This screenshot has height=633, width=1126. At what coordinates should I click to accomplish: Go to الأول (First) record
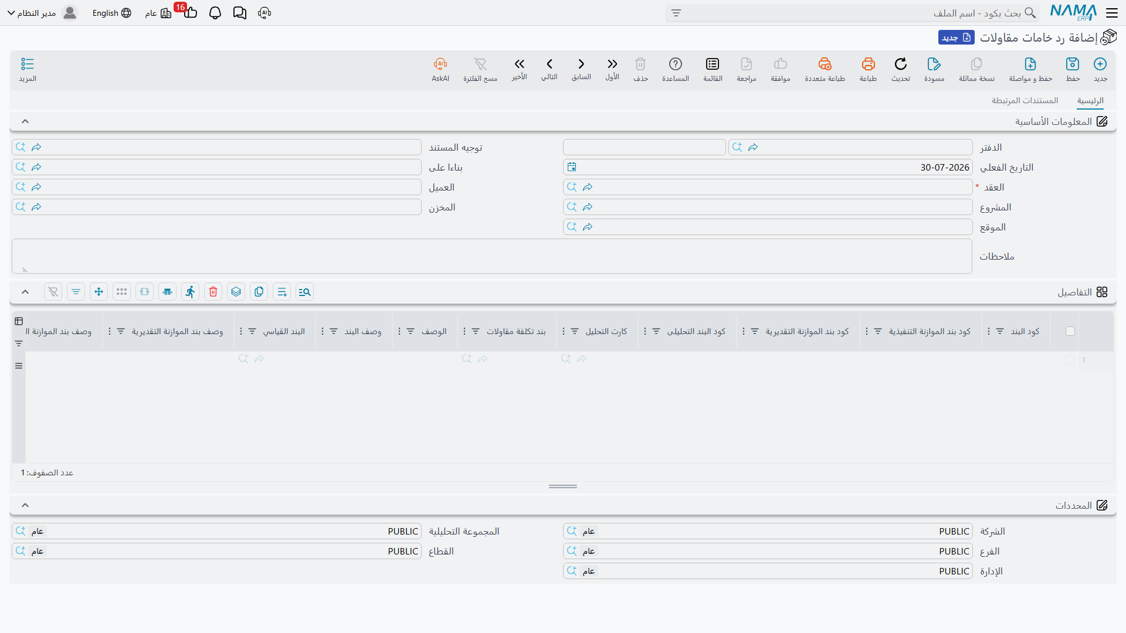pos(612,64)
